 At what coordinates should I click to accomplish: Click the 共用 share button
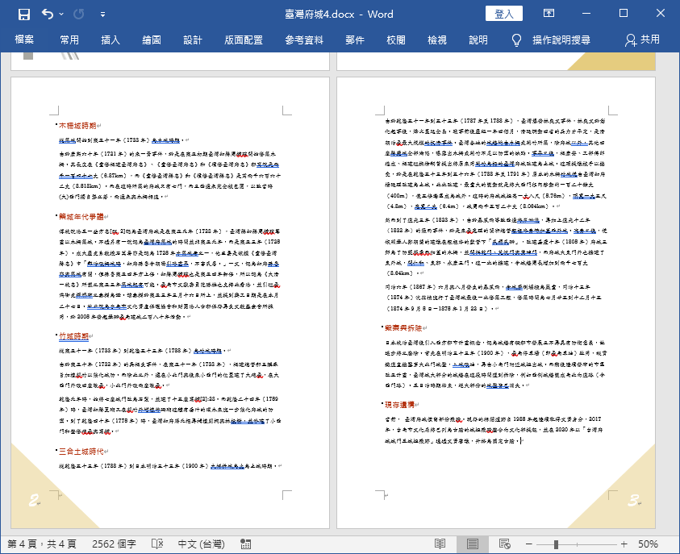pyautogui.click(x=642, y=40)
